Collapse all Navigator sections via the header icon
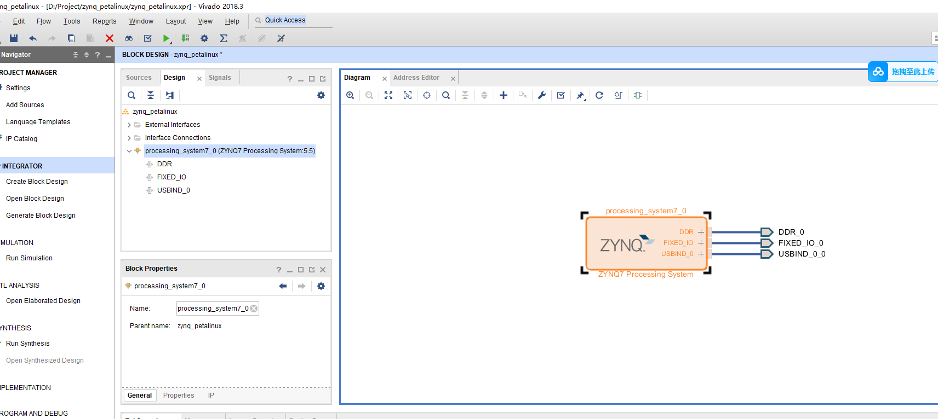 click(x=76, y=55)
